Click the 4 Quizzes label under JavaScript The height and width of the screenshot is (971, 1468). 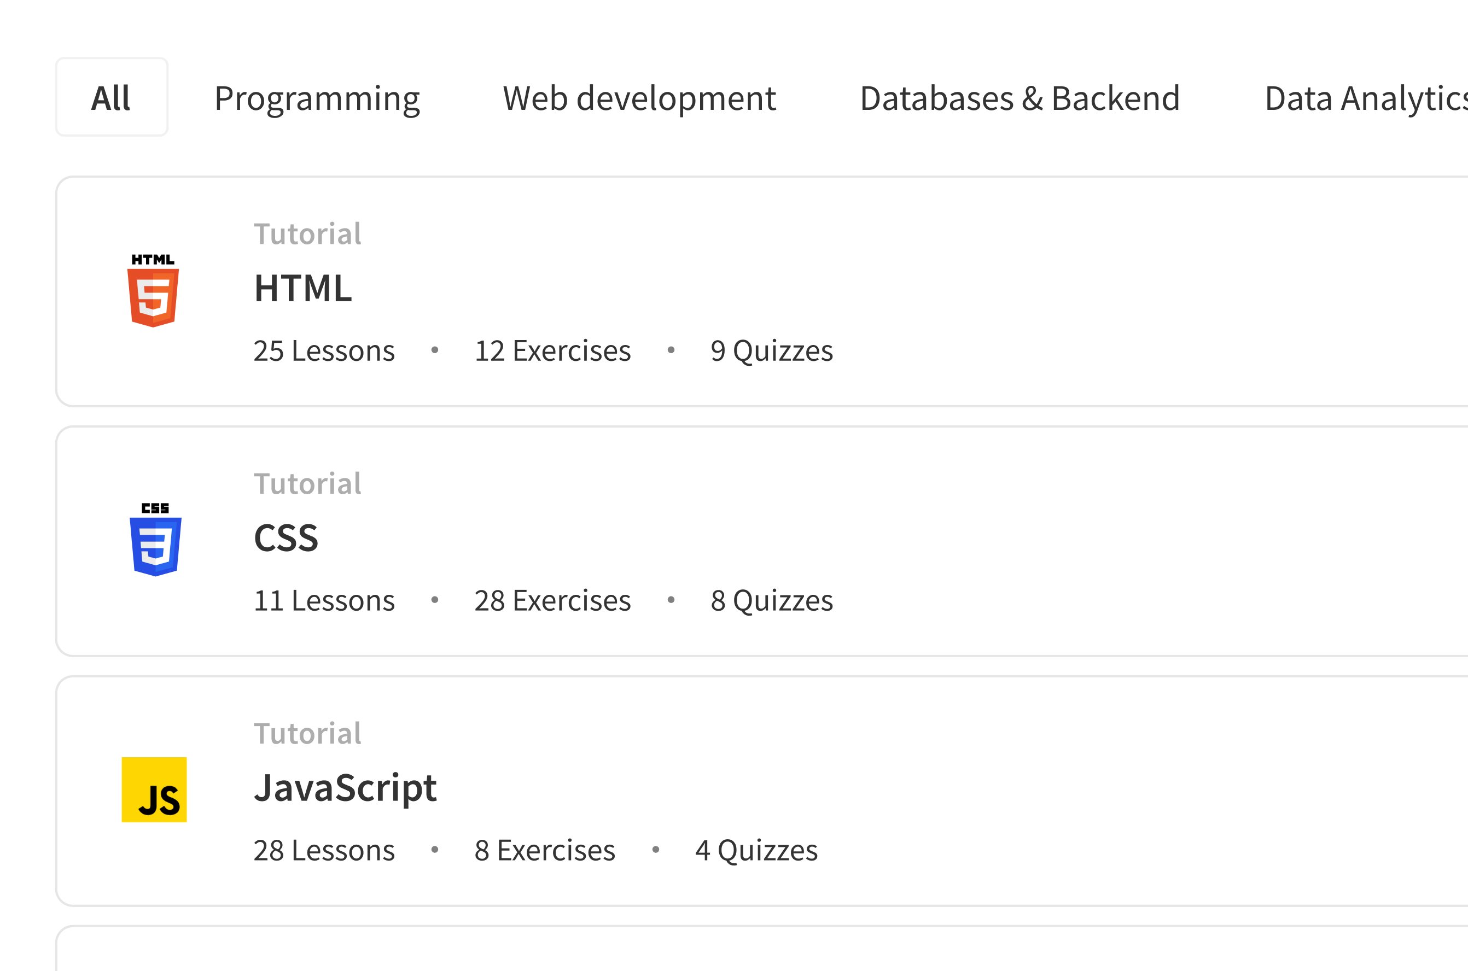pyautogui.click(x=757, y=850)
